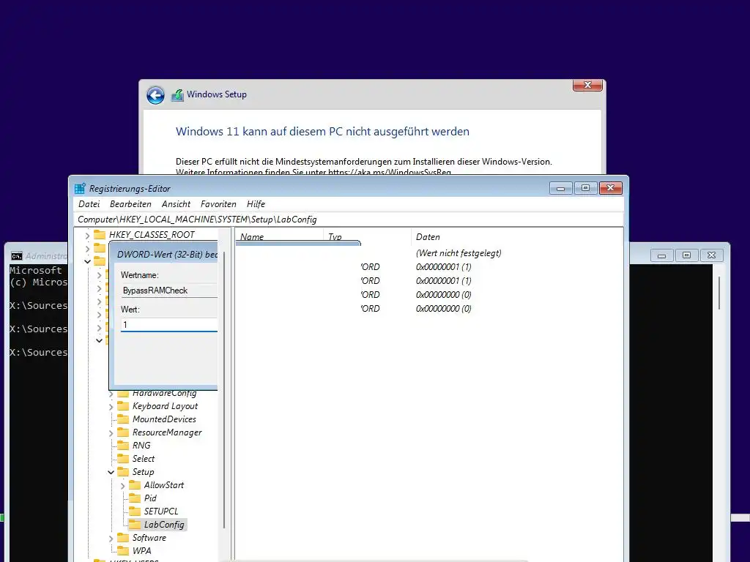Expand the Keyboard Layout key
The image size is (750, 562).
pos(111,407)
